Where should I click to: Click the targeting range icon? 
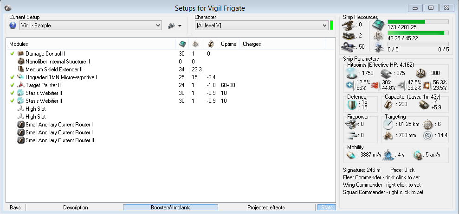tap(388, 124)
